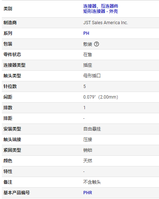The width and height of the screenshot is (159, 199).
Task: Click the 销锁 fastening type value
Action: tap(88, 150)
